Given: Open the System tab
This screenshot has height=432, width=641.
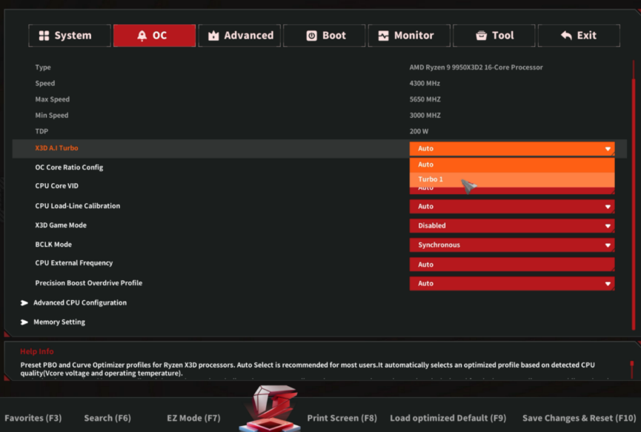Looking at the screenshot, I should pyautogui.click(x=70, y=36).
